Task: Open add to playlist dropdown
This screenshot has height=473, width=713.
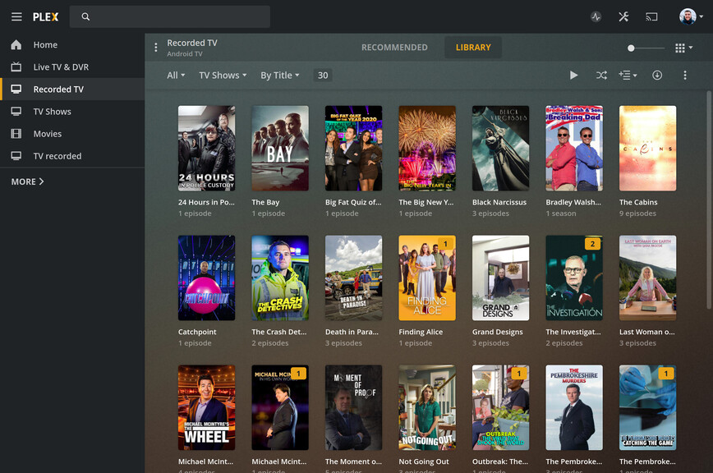Action: [628, 76]
